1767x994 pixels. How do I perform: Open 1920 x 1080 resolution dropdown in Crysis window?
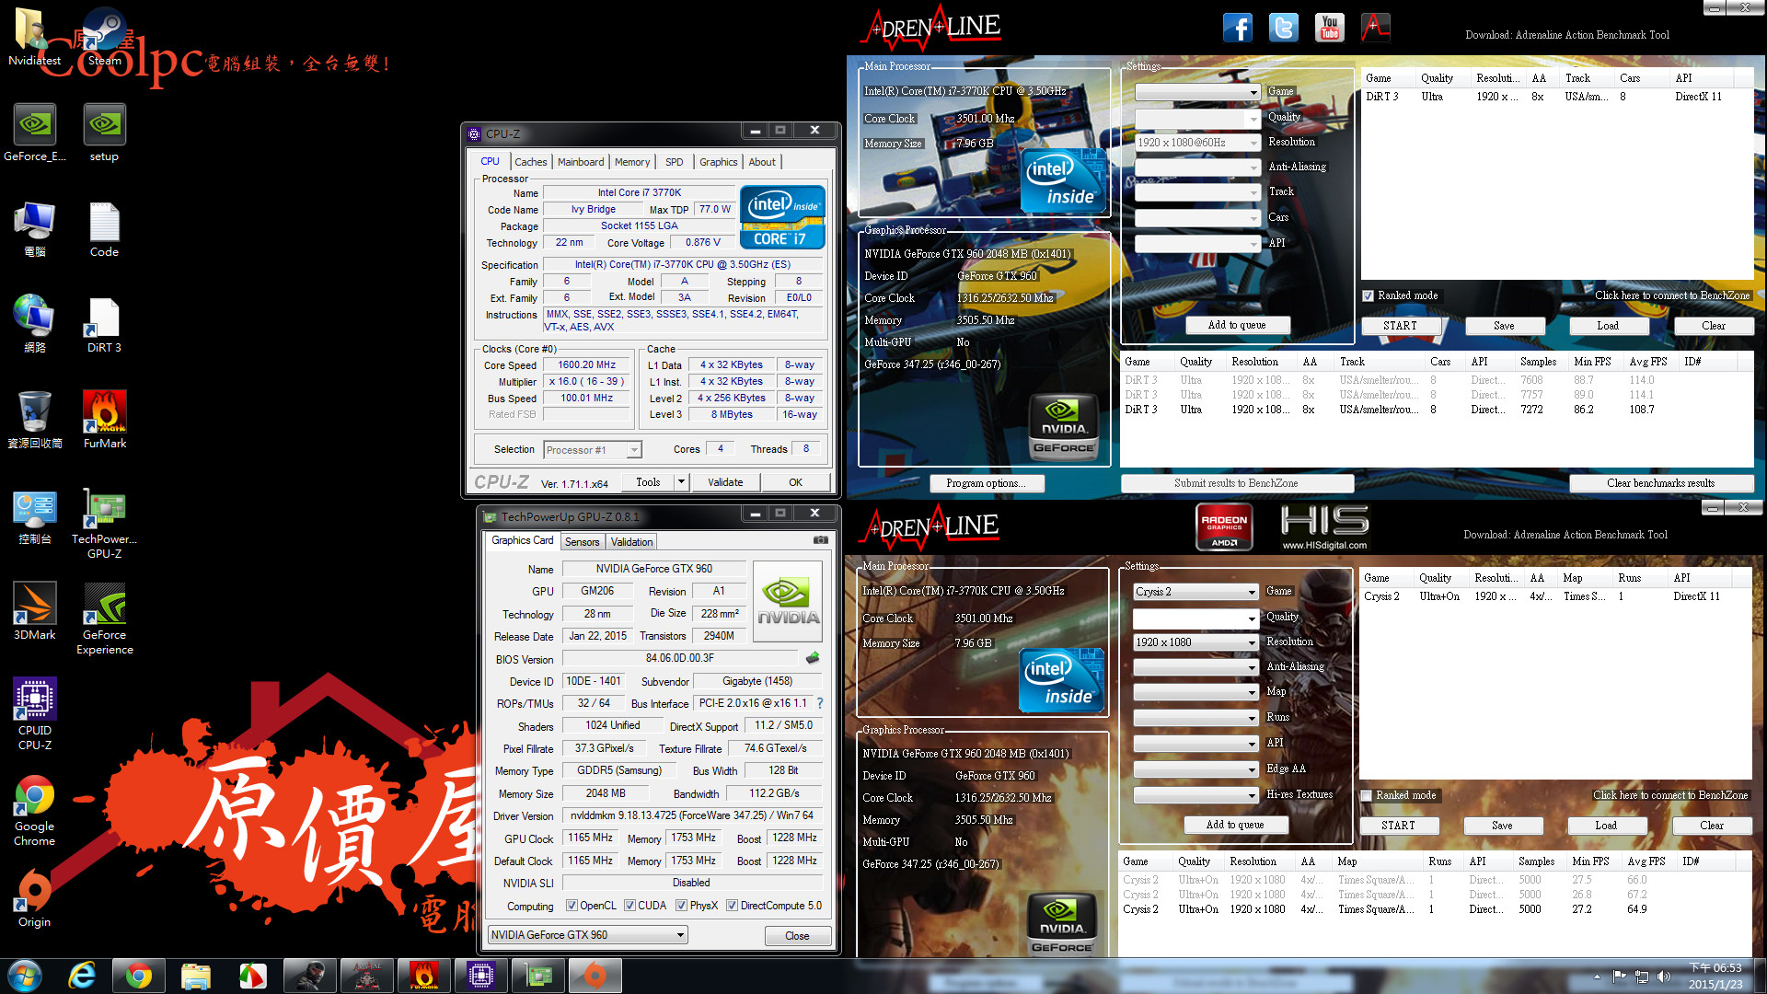click(1195, 642)
